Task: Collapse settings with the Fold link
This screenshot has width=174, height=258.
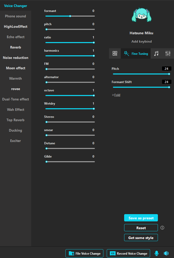Action: tap(117, 95)
